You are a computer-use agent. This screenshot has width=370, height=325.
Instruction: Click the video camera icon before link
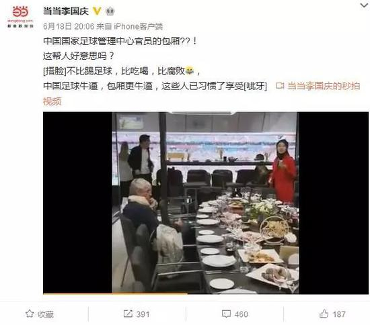tap(280, 86)
